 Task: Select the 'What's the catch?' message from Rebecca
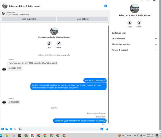33,63
